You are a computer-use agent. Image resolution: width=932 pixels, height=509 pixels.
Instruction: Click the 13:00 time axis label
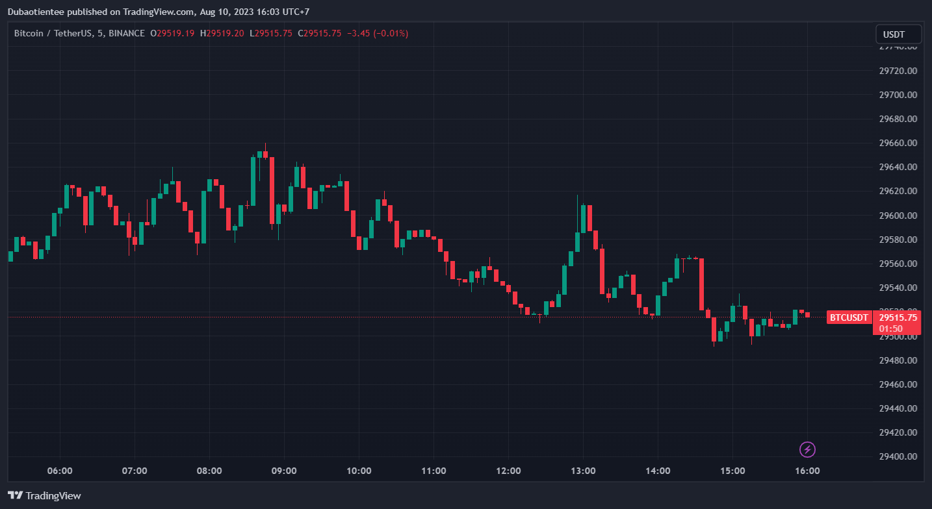pyautogui.click(x=583, y=471)
